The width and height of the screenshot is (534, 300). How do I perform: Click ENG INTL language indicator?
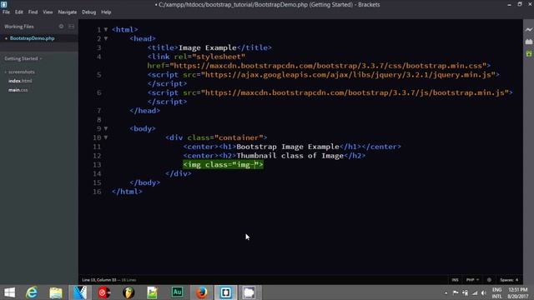click(x=497, y=292)
